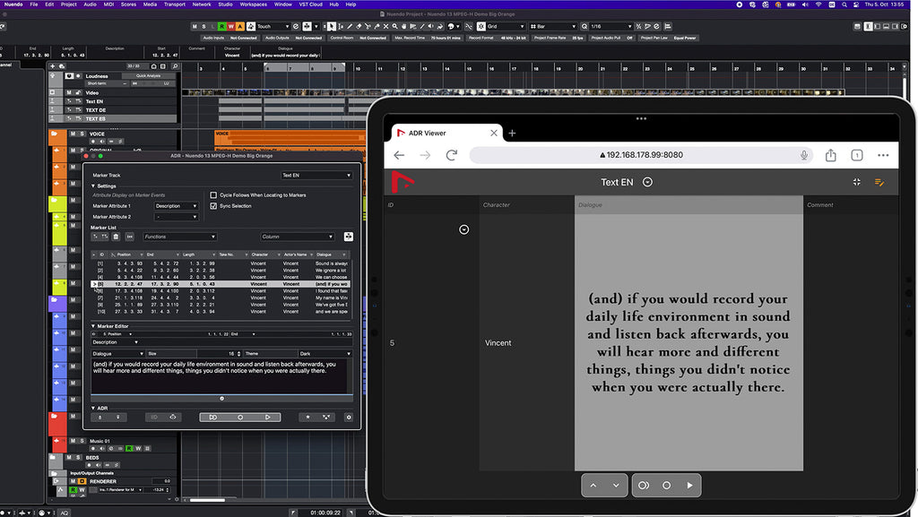The height and width of the screenshot is (517, 918).
Task: Mute the Music 01 track
Action: click(x=74, y=441)
